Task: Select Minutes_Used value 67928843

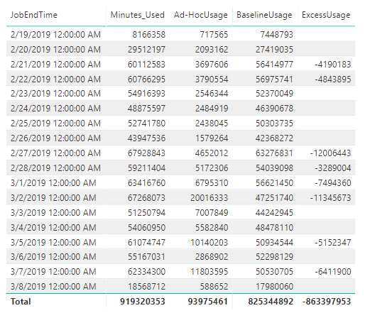Action: pyautogui.click(x=146, y=153)
